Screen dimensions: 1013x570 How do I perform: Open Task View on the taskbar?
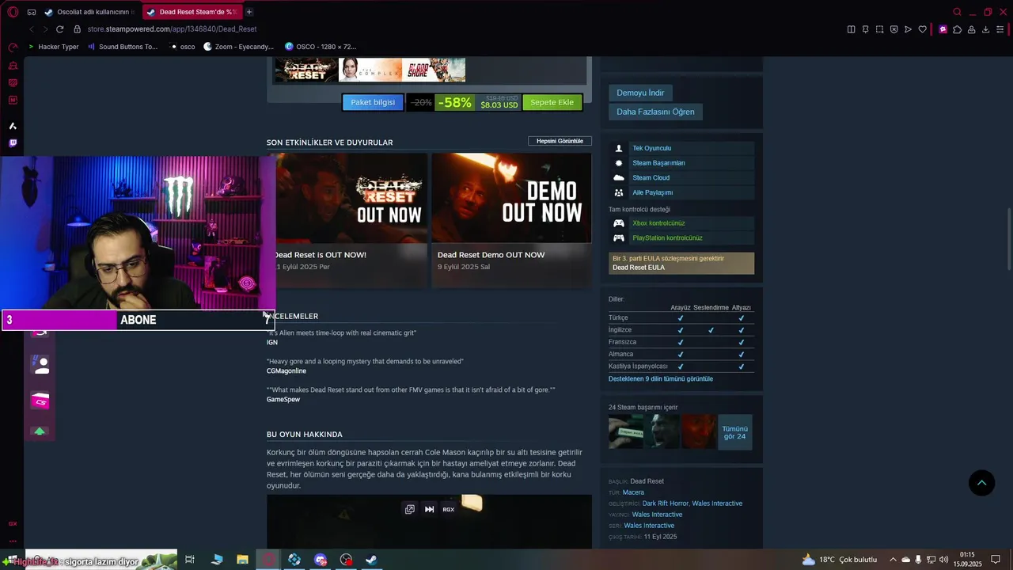[190, 560]
